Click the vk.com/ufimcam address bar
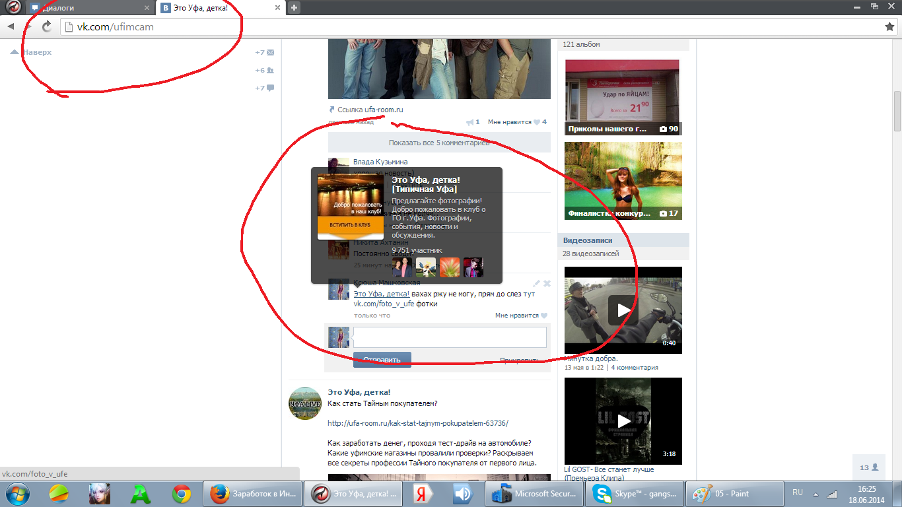Screen dimensions: 902x507 [469, 26]
